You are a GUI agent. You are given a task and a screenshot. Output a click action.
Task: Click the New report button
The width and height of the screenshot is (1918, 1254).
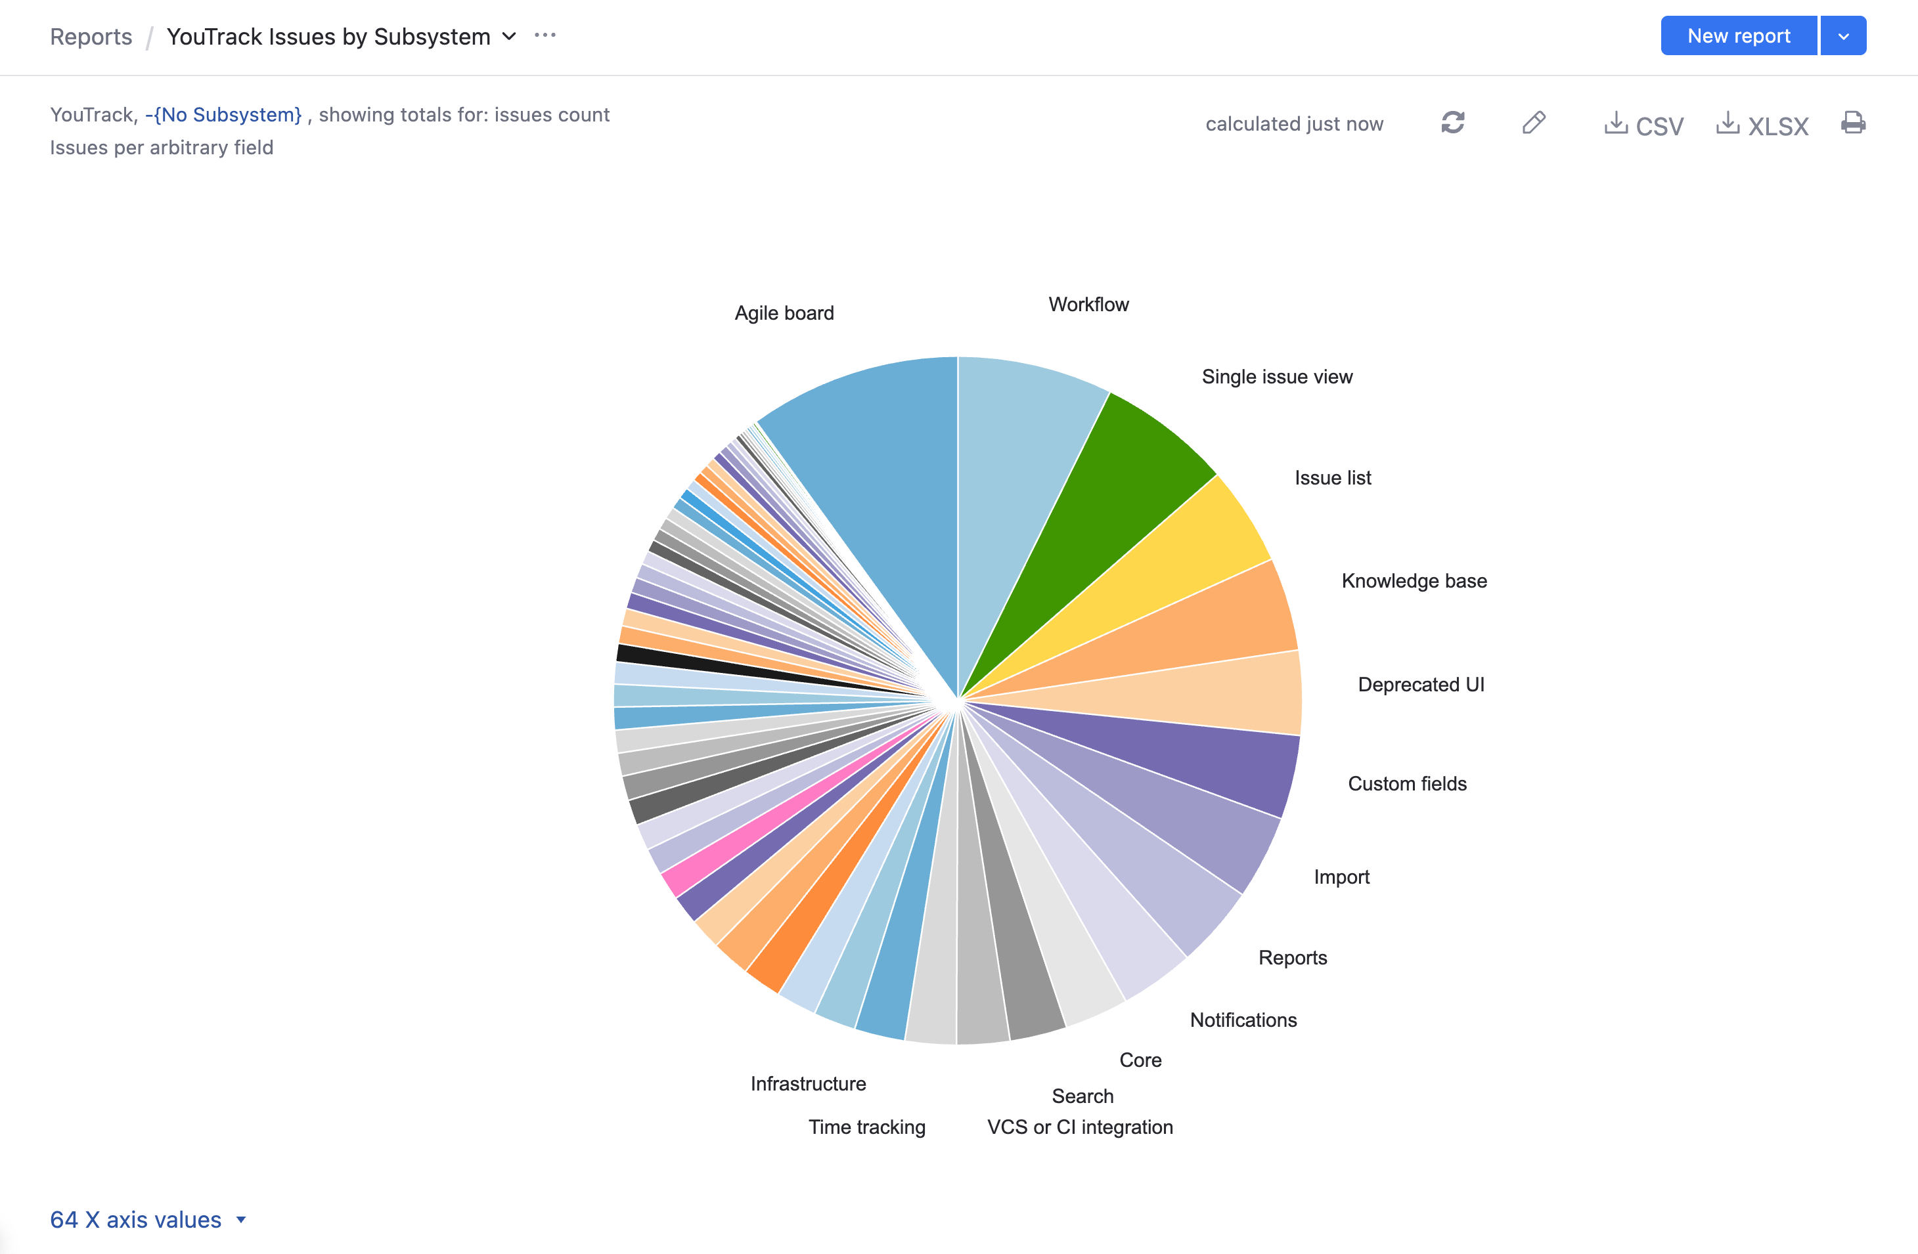(1739, 35)
